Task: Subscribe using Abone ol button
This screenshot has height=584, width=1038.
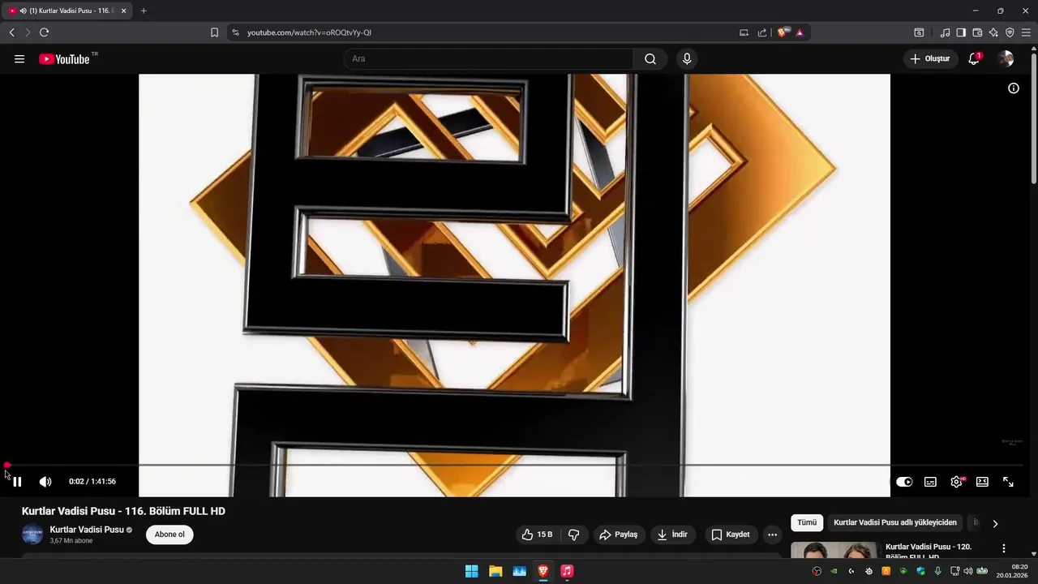Action: pyautogui.click(x=169, y=535)
